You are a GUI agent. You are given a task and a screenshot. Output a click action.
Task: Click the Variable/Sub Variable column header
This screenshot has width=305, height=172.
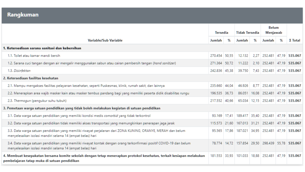(105, 40)
